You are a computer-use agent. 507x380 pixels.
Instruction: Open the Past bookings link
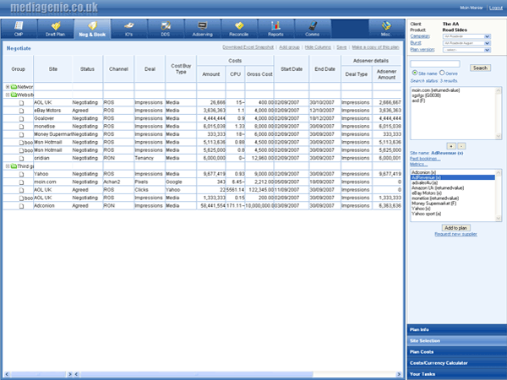tap(425, 159)
